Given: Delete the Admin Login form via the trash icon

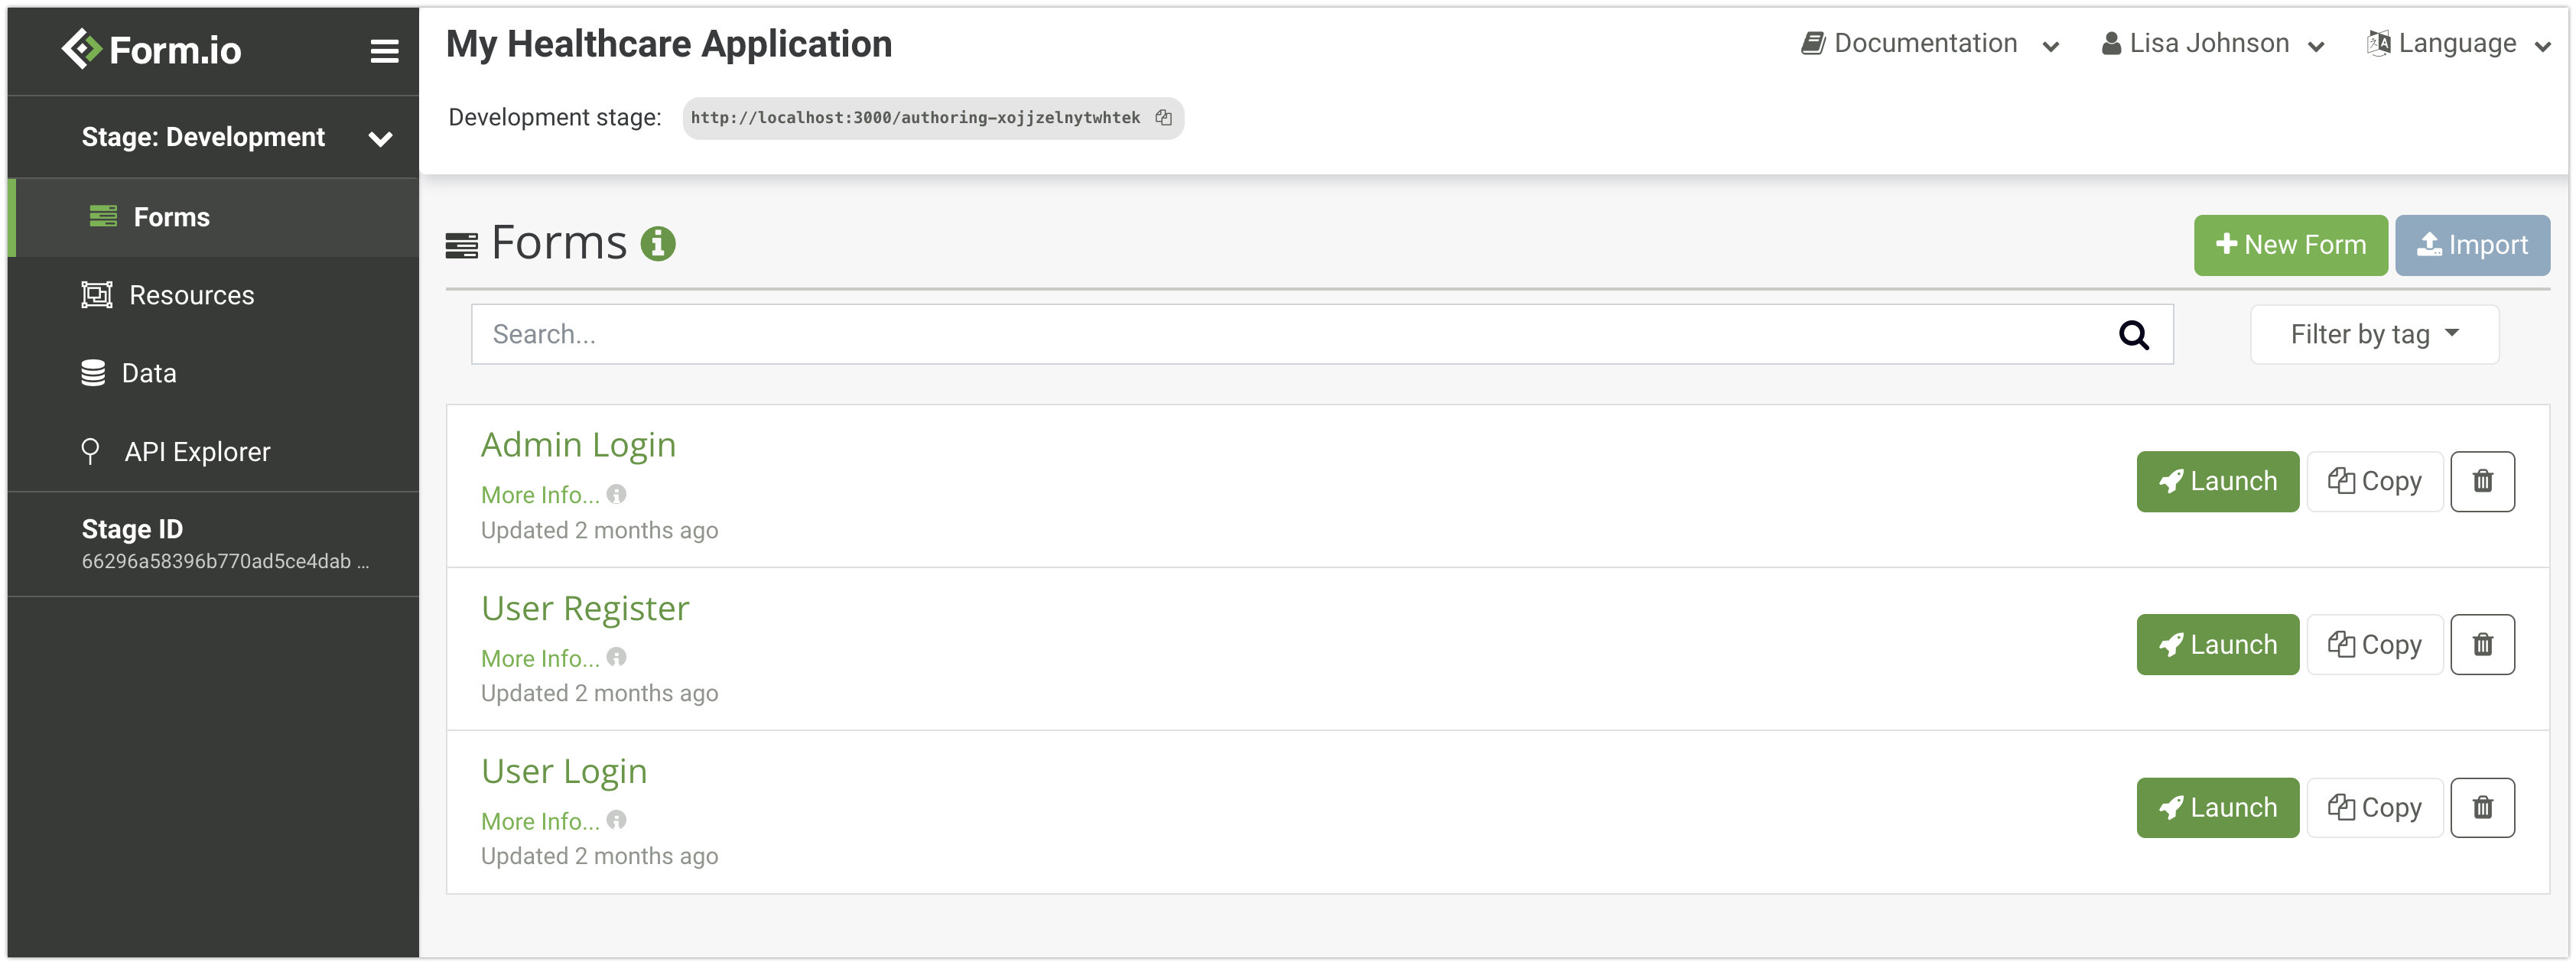Looking at the screenshot, I should tap(2482, 482).
